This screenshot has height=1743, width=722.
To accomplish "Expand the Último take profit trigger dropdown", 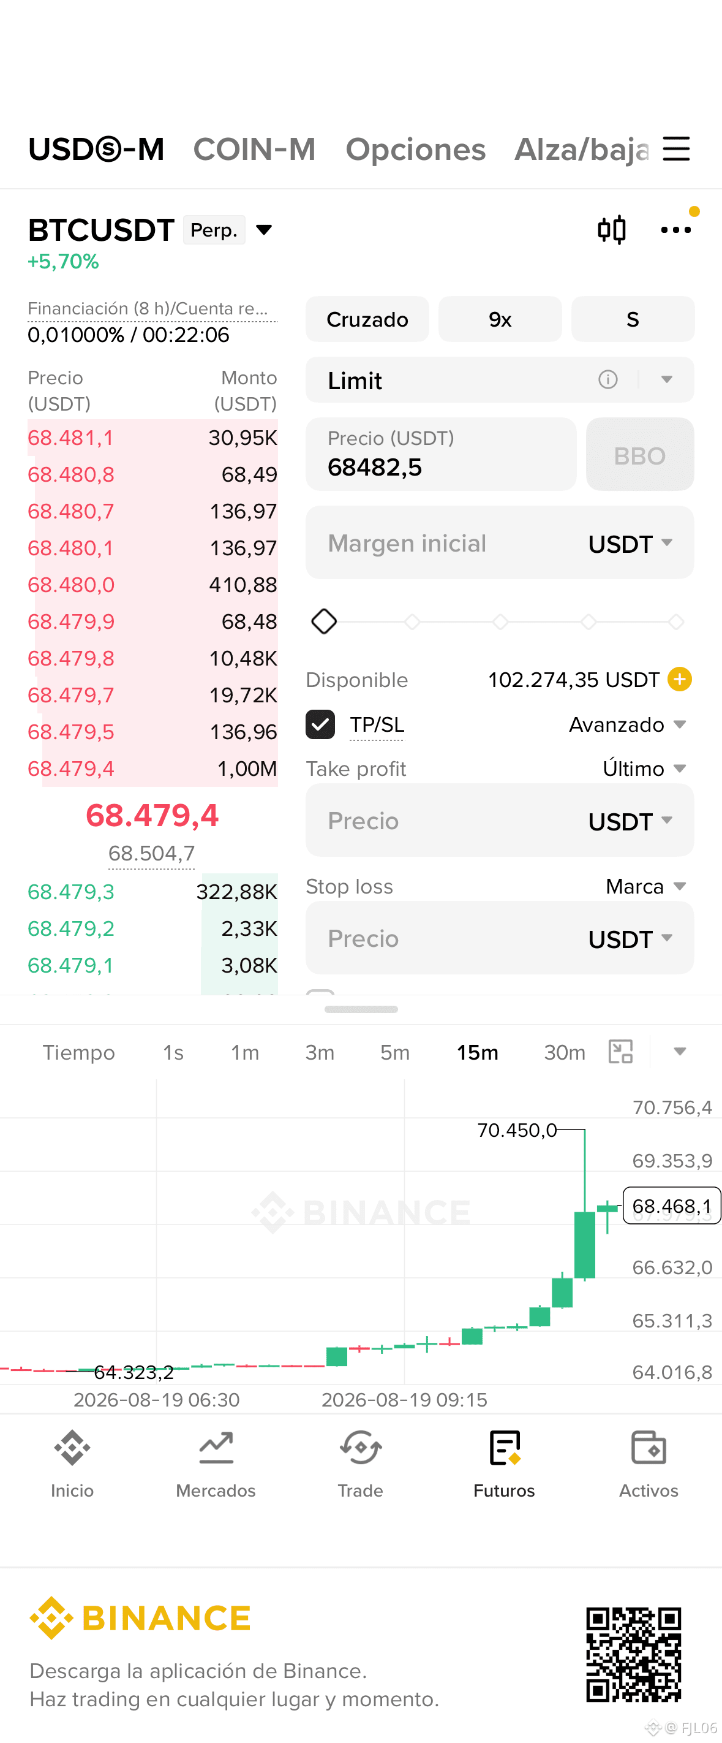I will pos(644,769).
